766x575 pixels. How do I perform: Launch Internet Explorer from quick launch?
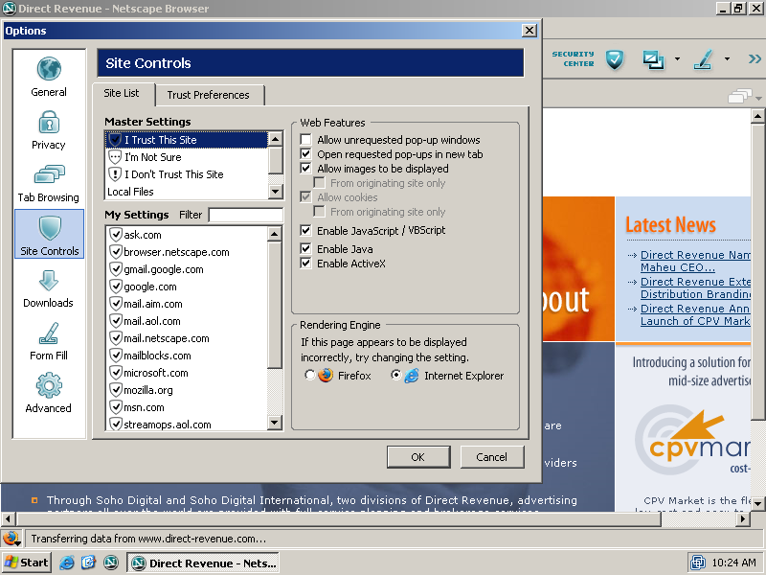(x=66, y=563)
